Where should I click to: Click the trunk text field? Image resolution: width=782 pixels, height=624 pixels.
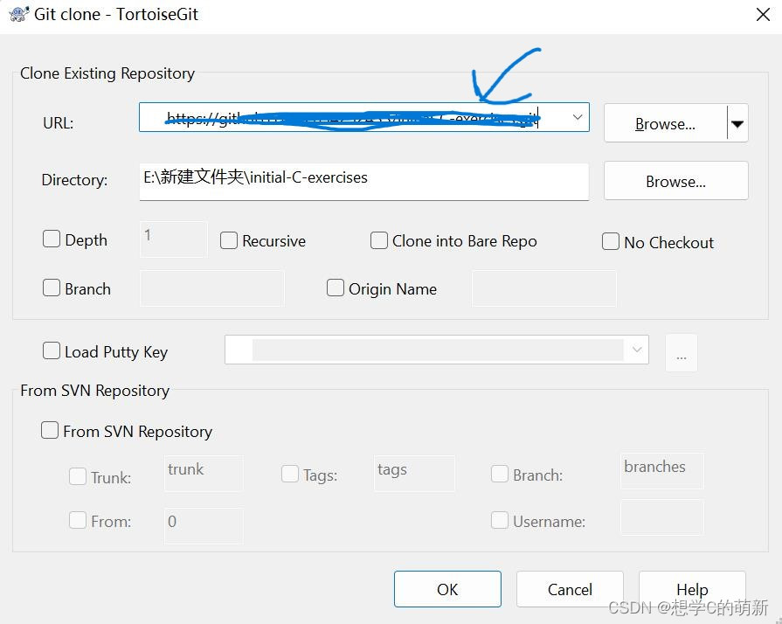(204, 473)
